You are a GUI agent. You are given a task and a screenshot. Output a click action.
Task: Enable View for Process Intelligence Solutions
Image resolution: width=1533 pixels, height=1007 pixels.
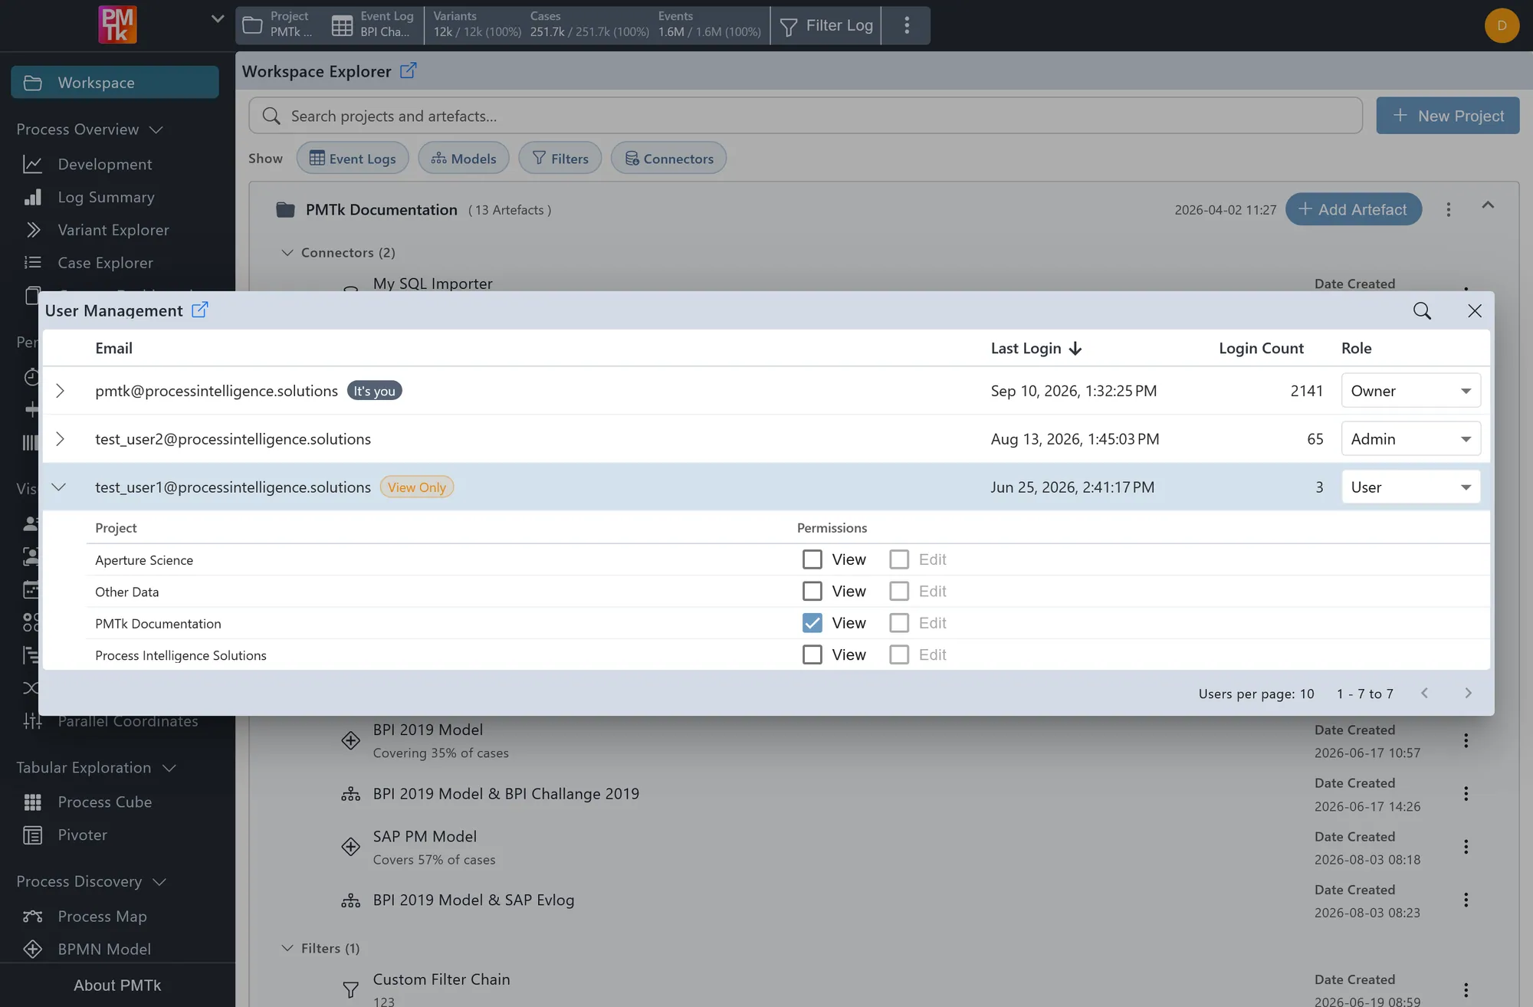click(812, 654)
